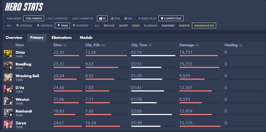Image resolution: width=266 pixels, height=132 pixels.
Task: Select Platinum rank filter
Action: [x=151, y=25]
